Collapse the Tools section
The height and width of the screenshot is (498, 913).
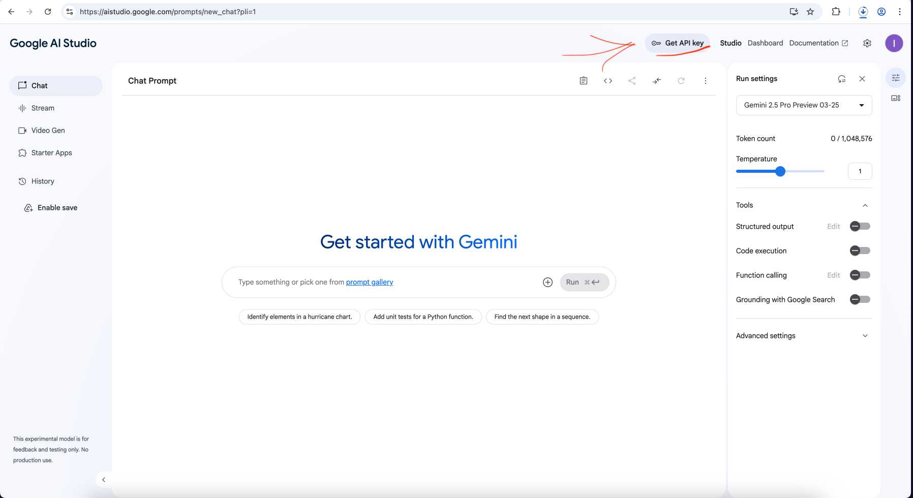(x=865, y=205)
